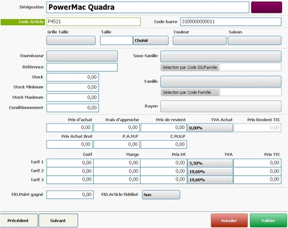Click Sélection par Code SS/Famille button
This screenshot has height=228, width=288.
click(190, 67)
